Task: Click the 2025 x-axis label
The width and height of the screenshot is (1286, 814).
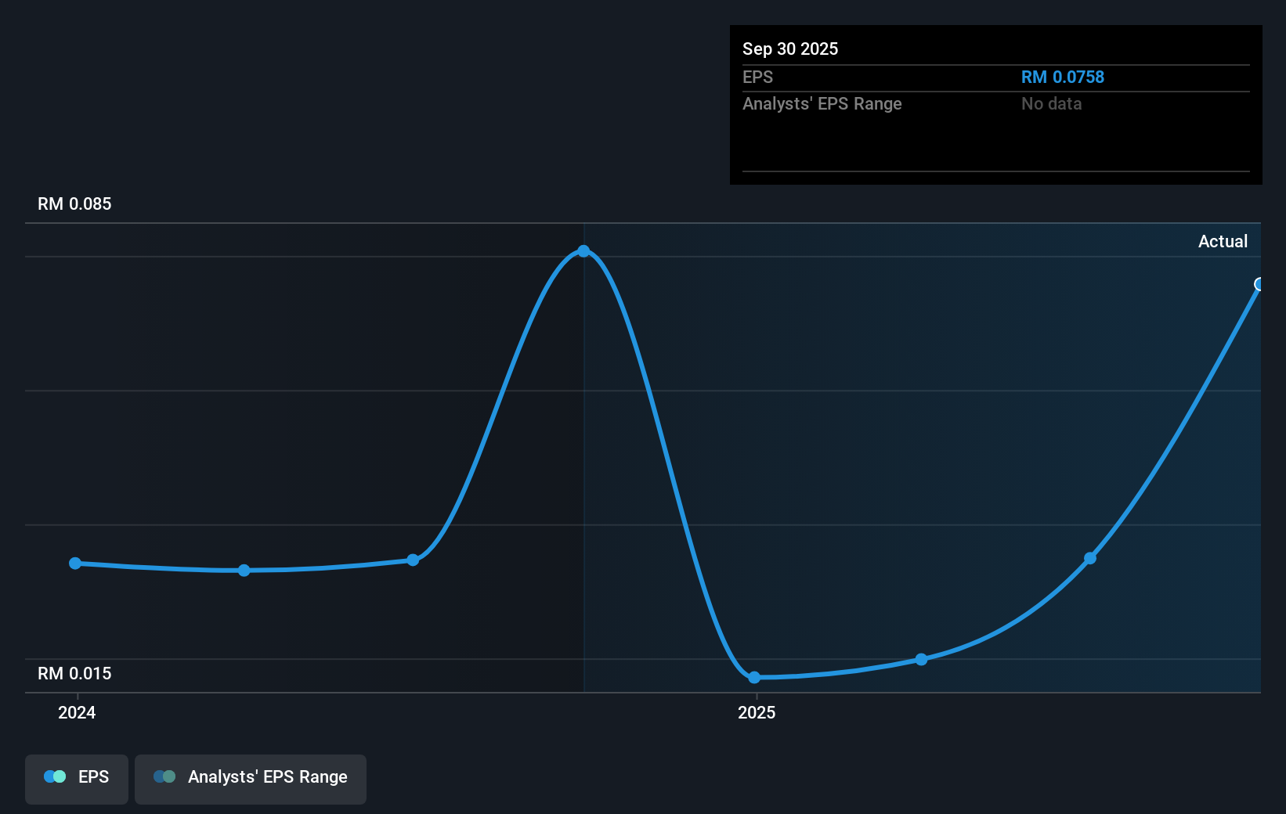Action: pos(757,712)
